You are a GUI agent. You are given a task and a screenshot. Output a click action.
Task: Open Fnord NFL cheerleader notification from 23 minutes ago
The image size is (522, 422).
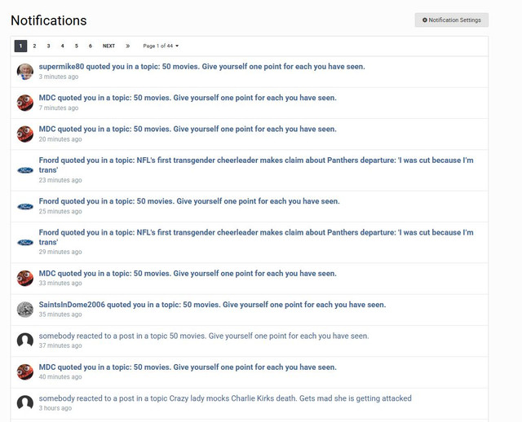[256, 165]
